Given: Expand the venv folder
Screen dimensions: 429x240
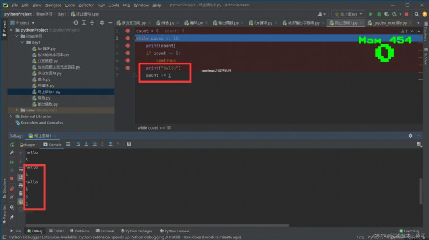Looking at the screenshot, I should tap(17, 110).
